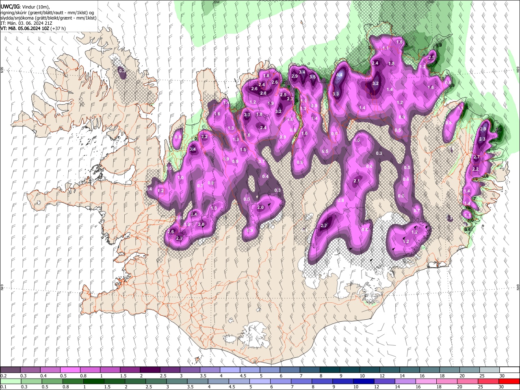Screen dimensions: 520x390
Task: Click the 3.9 precipitation value on east coast
Action: pos(483,129)
